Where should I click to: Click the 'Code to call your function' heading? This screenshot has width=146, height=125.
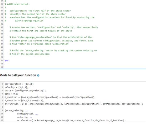18,75
